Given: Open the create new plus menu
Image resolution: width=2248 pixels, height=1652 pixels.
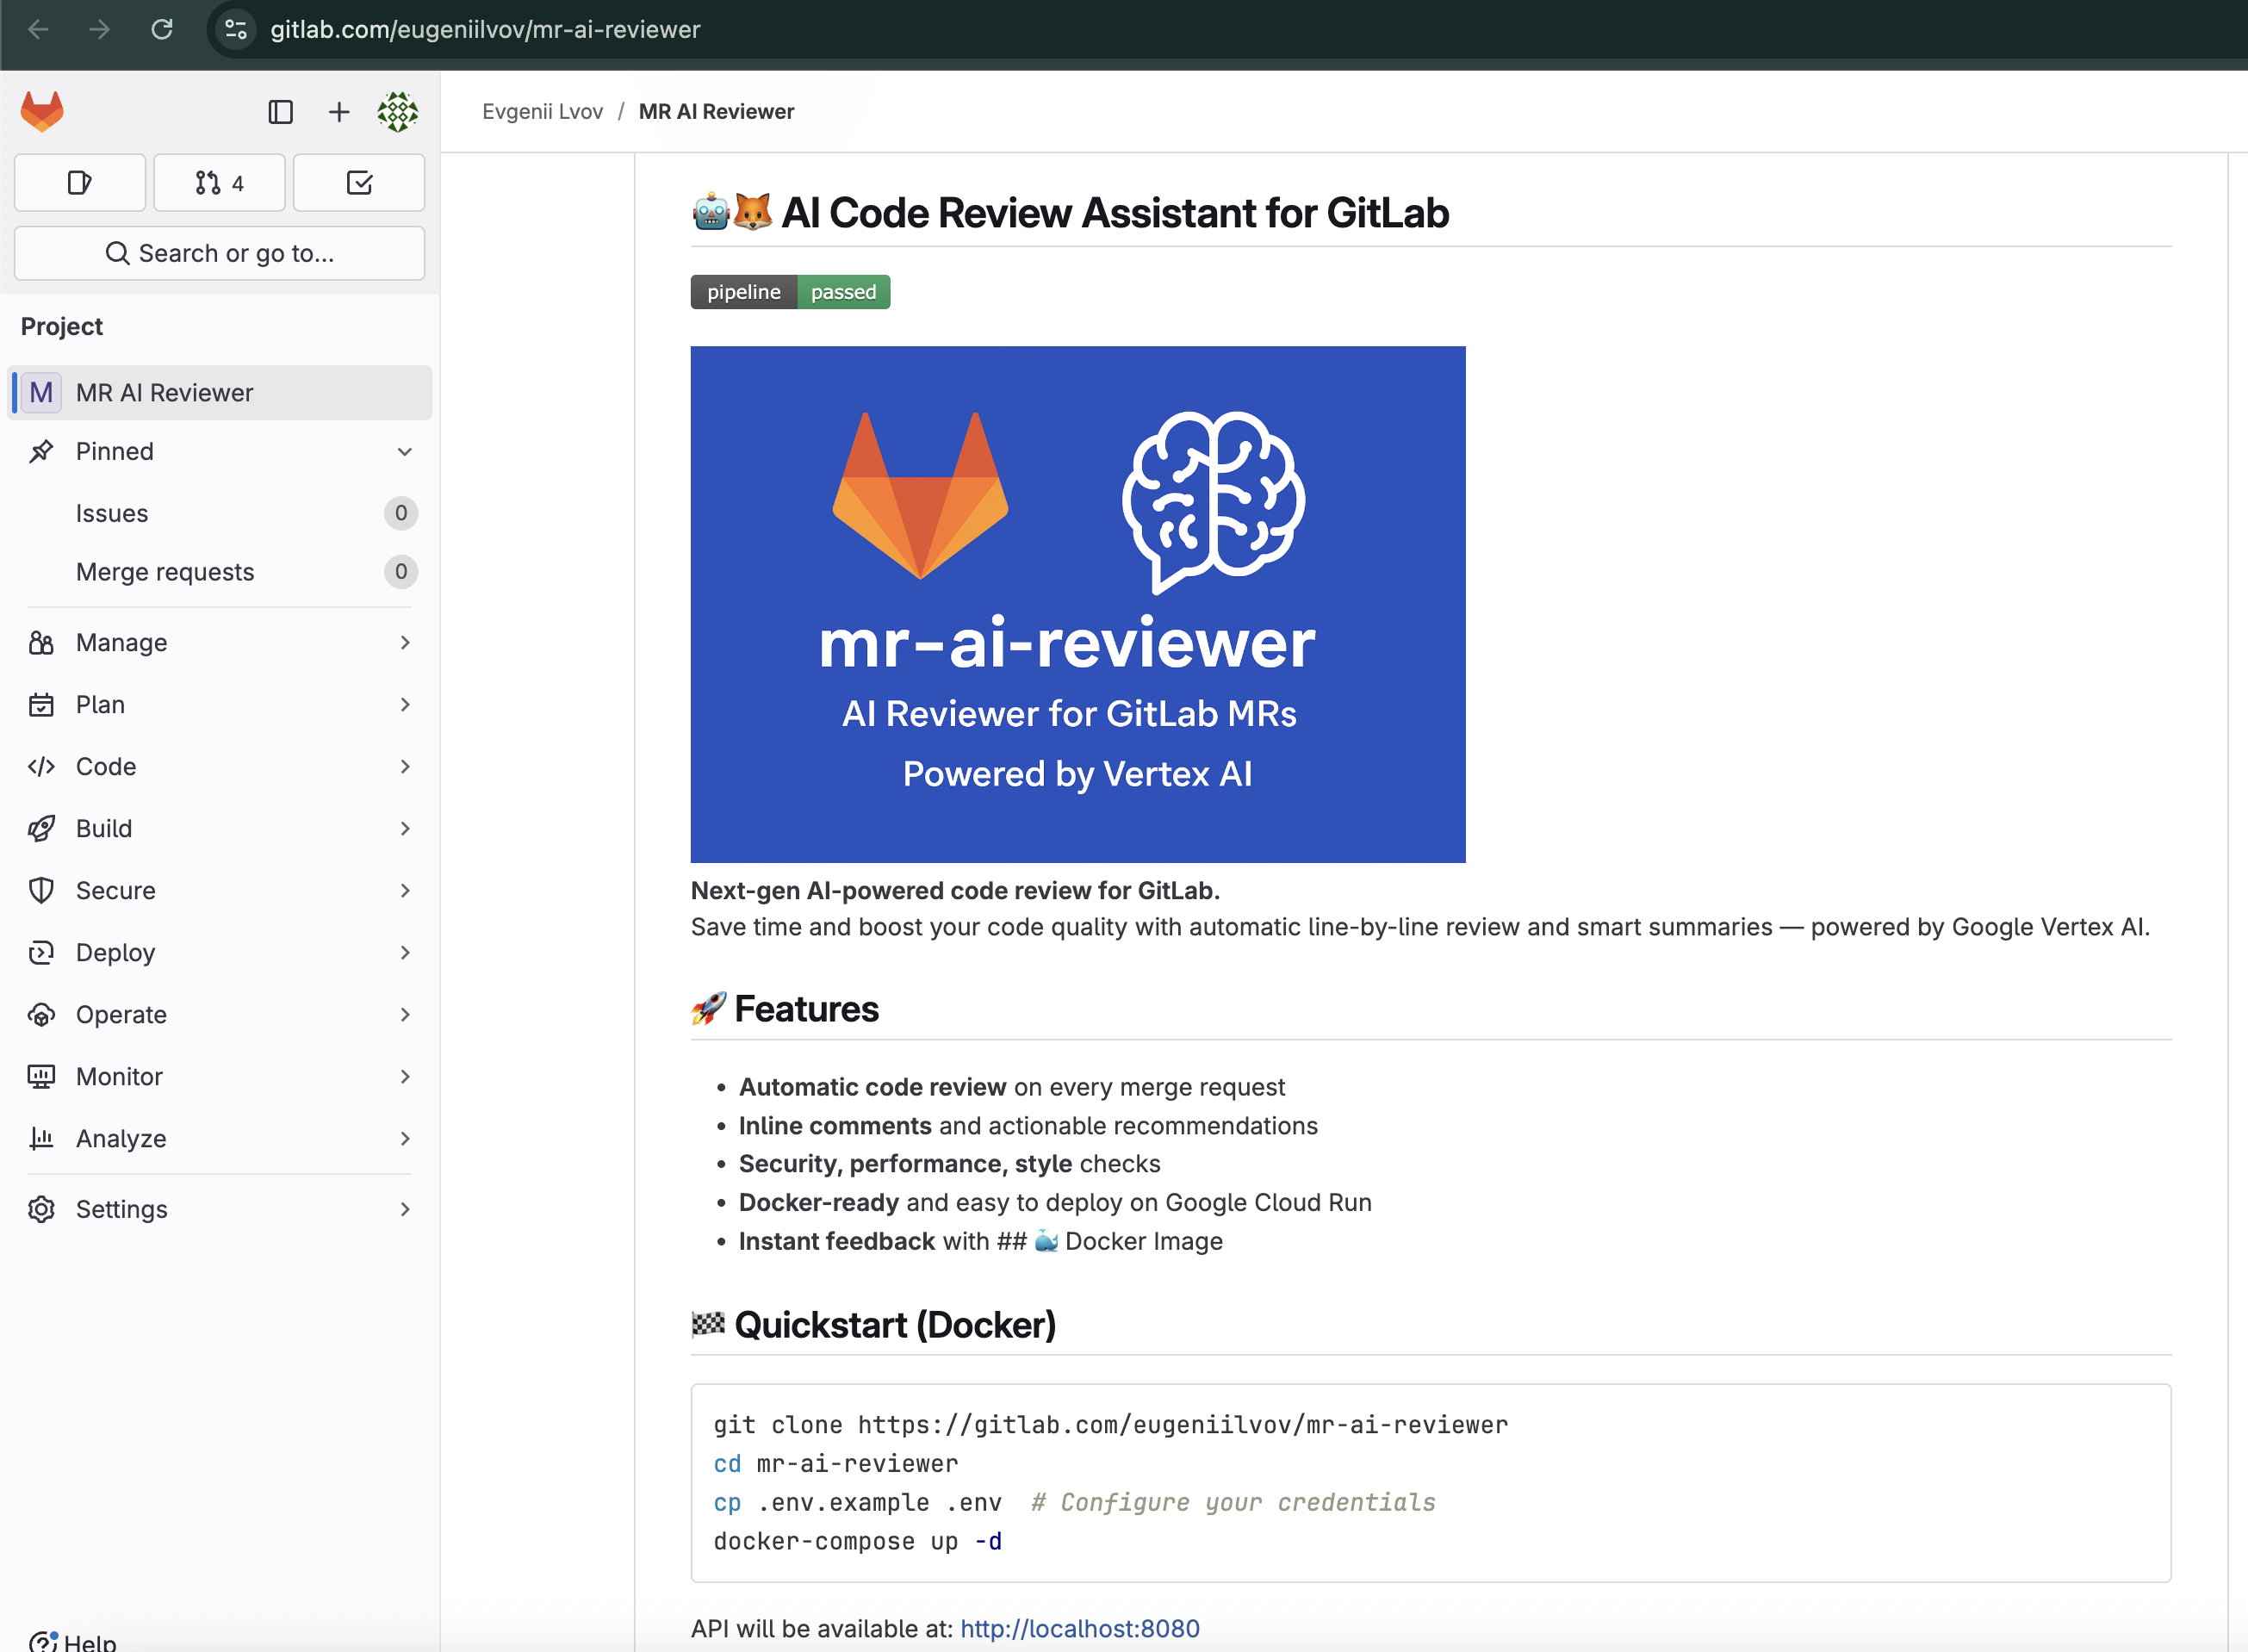Looking at the screenshot, I should coord(339,112).
